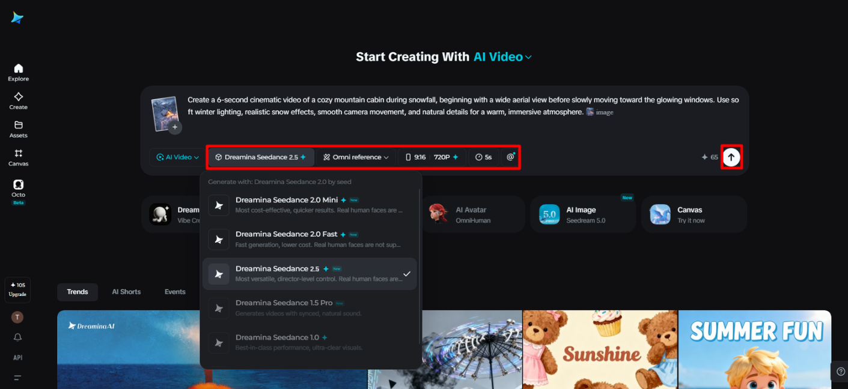
Task: Change the 720P resolution setting
Action: point(446,157)
